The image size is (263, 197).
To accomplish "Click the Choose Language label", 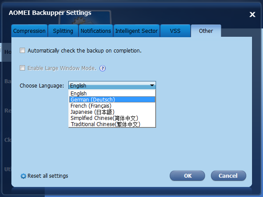I will [42, 86].
